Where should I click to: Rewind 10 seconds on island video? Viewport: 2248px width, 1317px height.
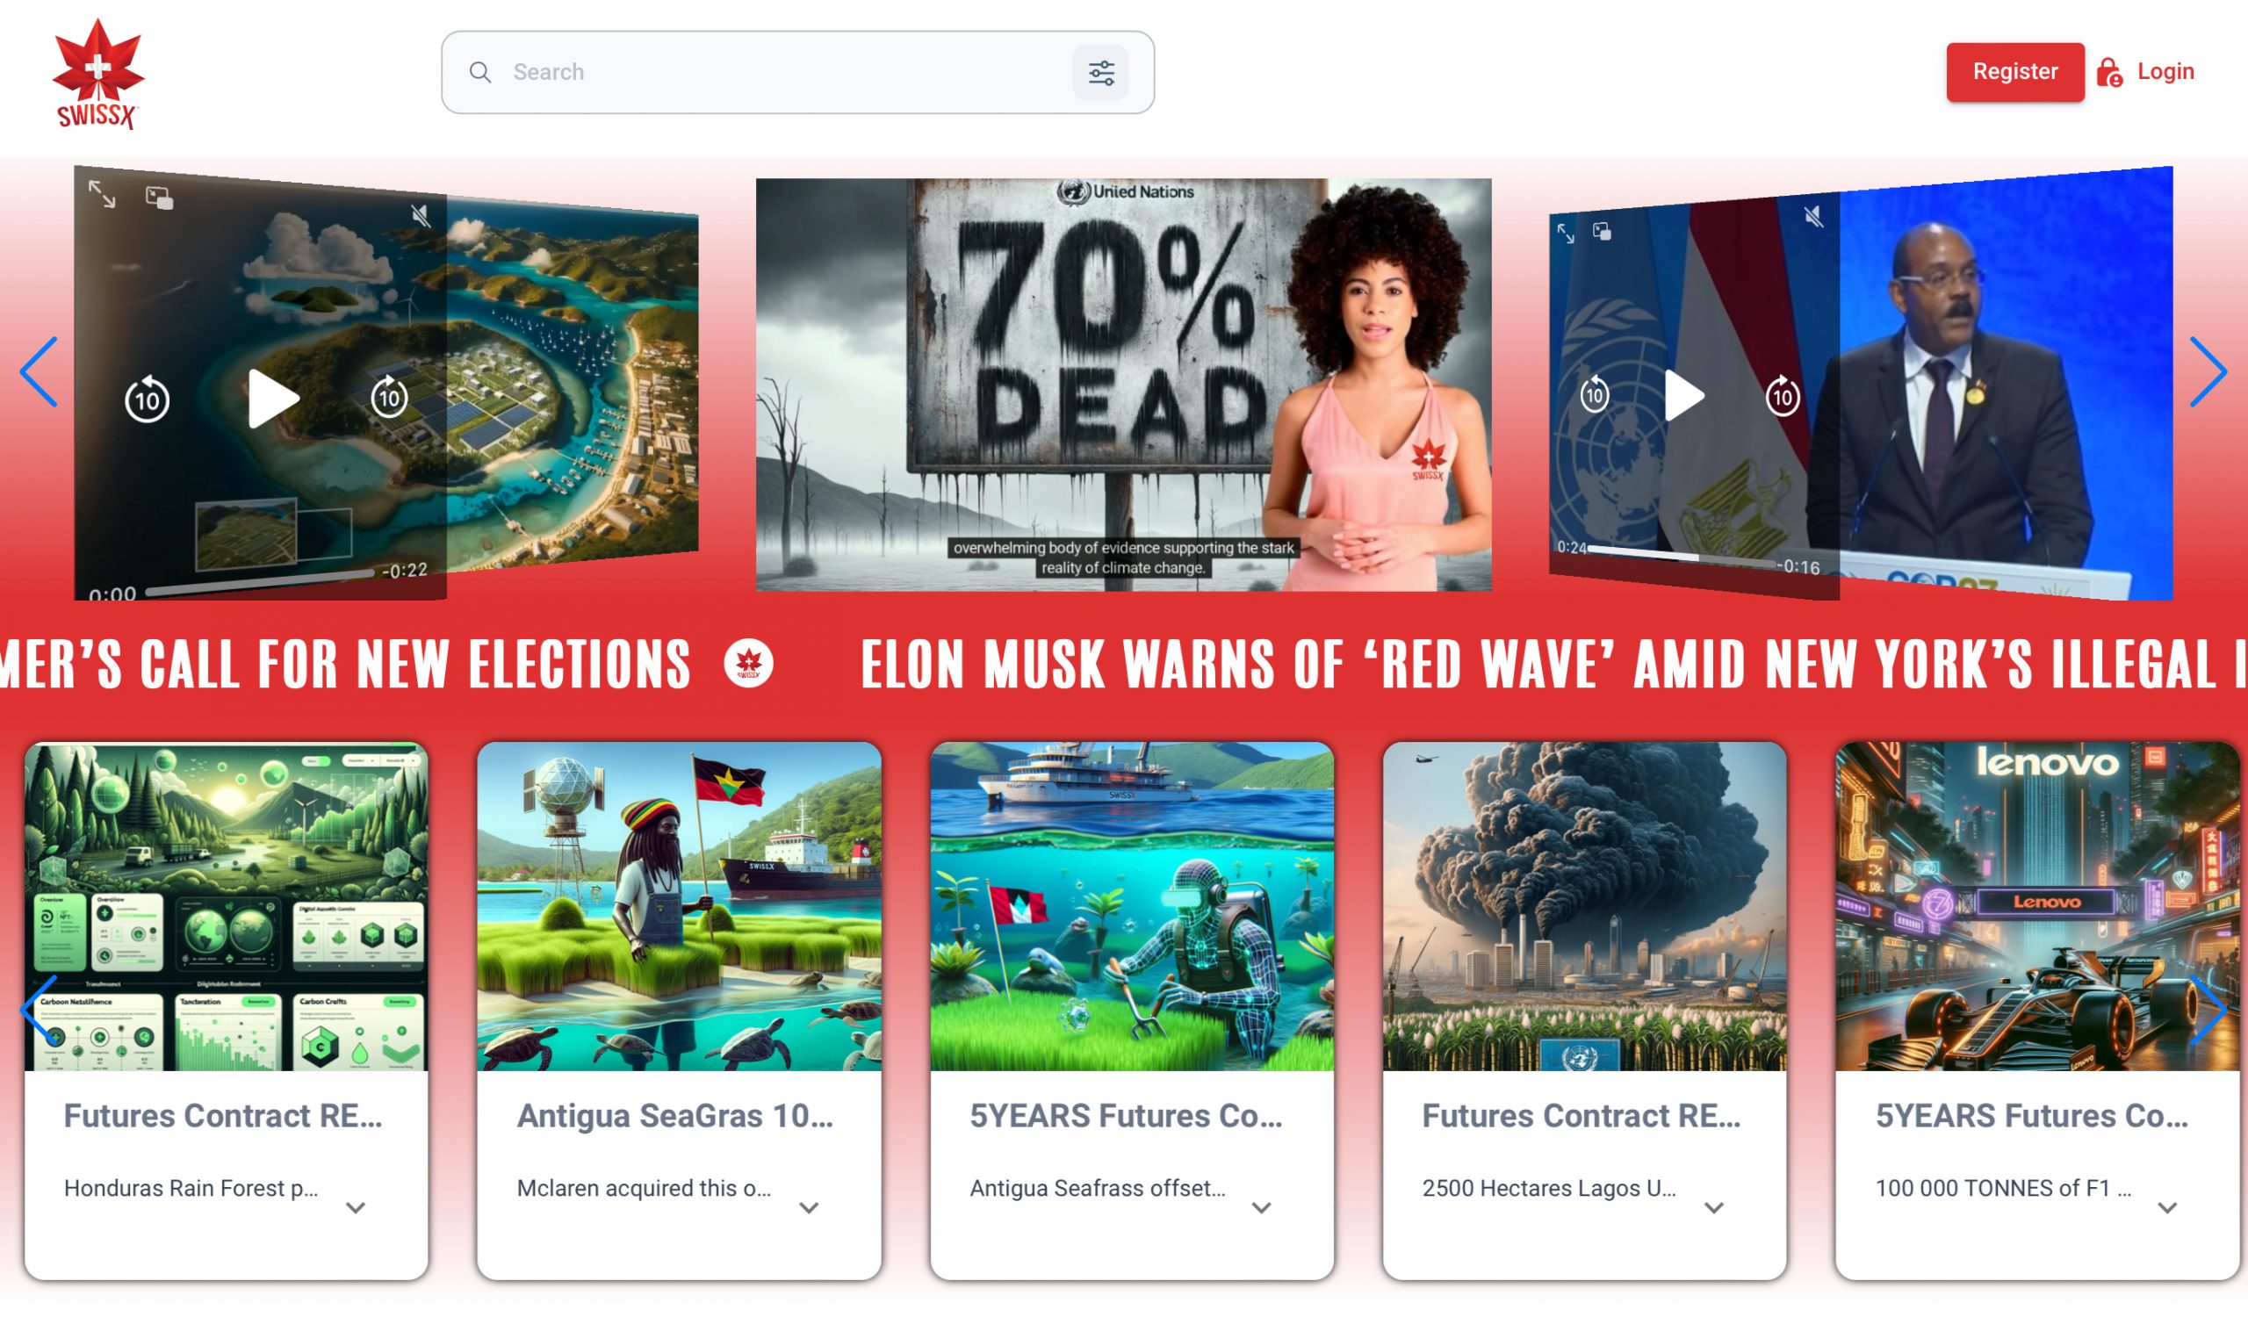tap(148, 399)
